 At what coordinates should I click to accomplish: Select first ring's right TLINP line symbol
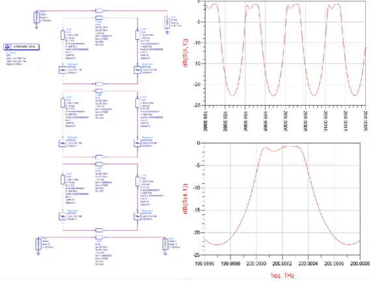[x=137, y=35]
